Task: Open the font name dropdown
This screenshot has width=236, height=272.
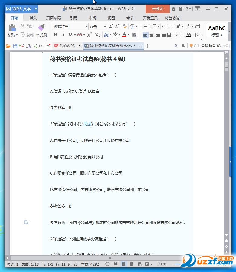Action: (x=87, y=27)
